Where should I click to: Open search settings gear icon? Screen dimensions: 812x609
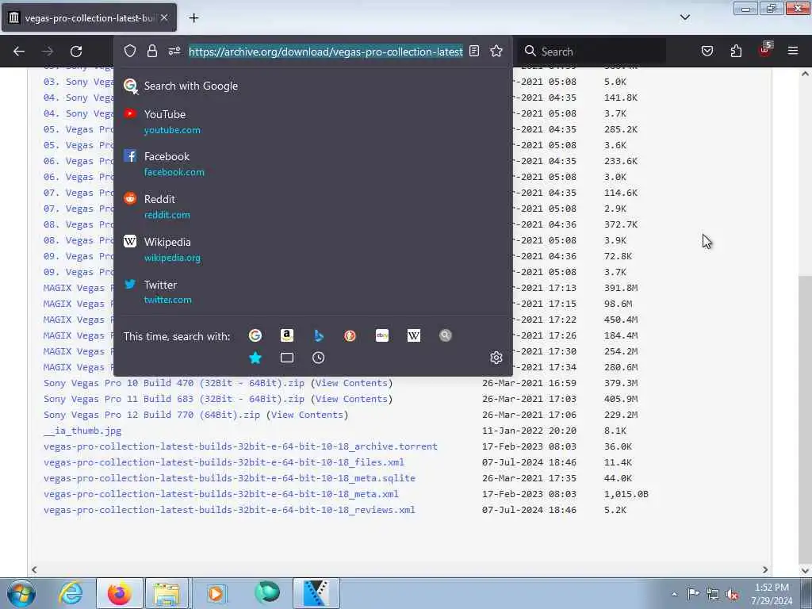click(496, 358)
